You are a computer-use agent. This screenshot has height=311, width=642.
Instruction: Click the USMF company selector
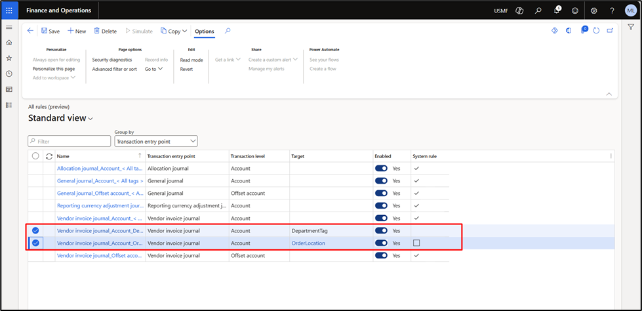click(501, 10)
